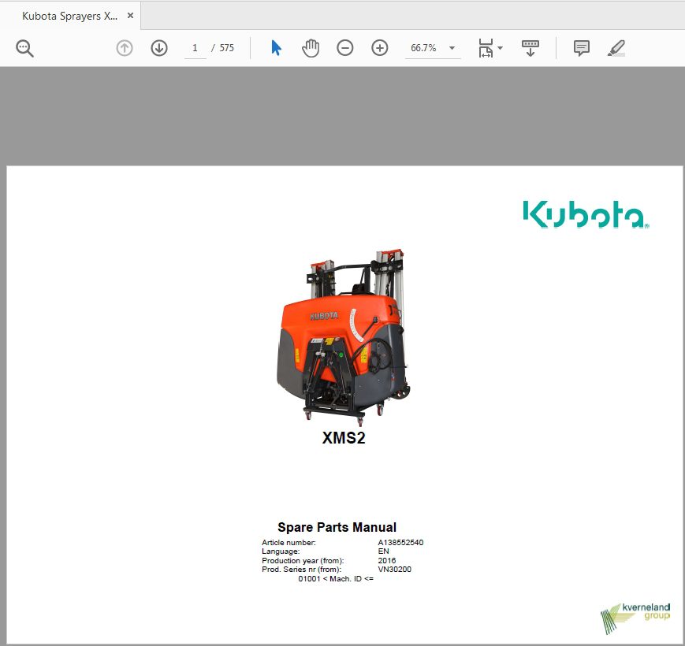This screenshot has height=646, width=685.
Task: Click the page number field showing 1
Action: click(x=195, y=48)
